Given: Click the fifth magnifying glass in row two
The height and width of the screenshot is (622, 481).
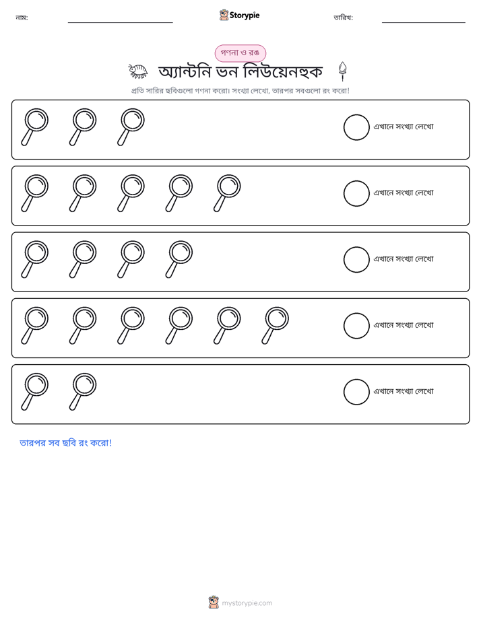Looking at the screenshot, I should (228, 193).
